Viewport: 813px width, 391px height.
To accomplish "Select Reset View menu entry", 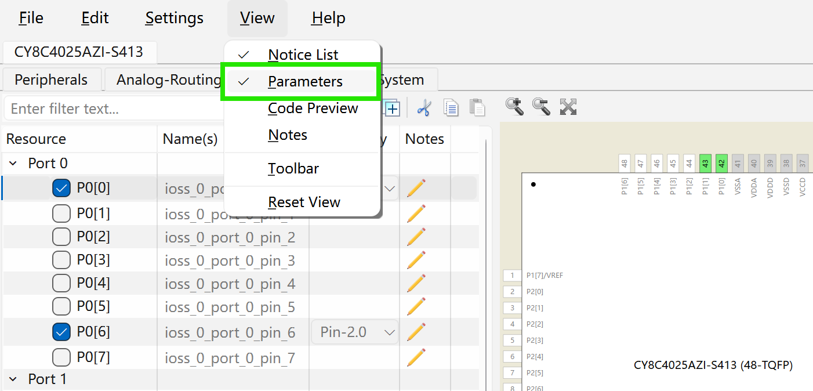I will pyautogui.click(x=302, y=202).
